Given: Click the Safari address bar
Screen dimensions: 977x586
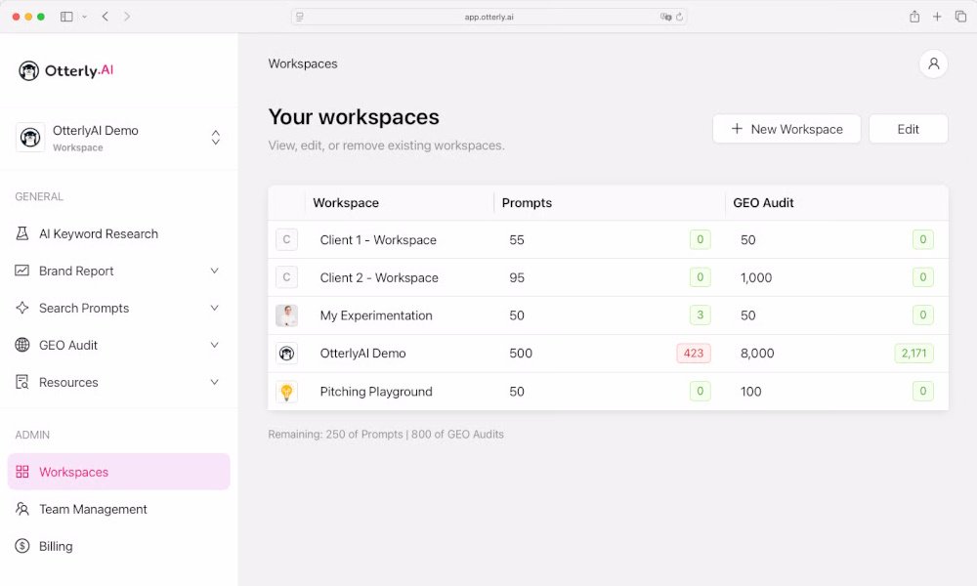Looking at the screenshot, I should 488,17.
